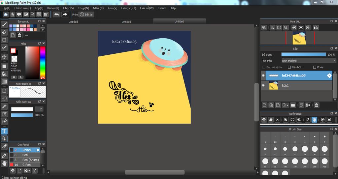Choose the Pen (Sharp) brush

[24, 160]
